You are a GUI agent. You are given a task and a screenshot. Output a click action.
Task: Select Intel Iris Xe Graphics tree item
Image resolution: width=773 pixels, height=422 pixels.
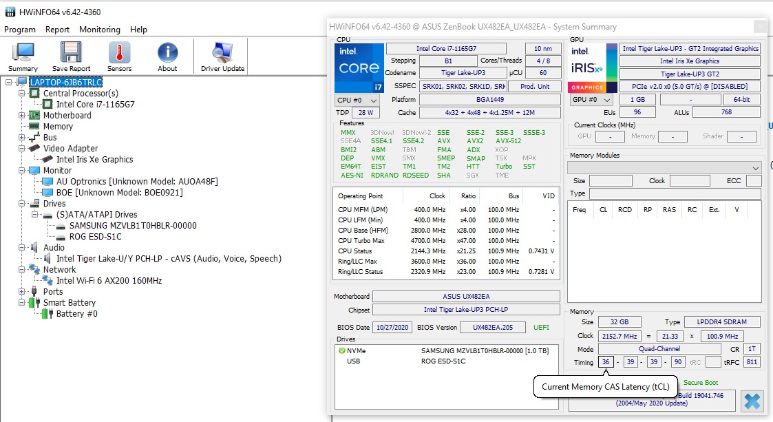(x=95, y=160)
